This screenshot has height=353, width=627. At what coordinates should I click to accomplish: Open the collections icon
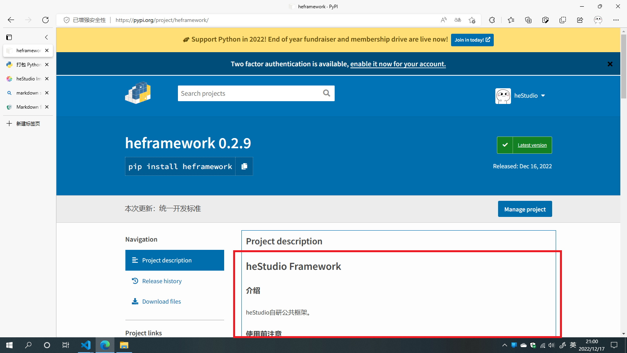pyautogui.click(x=528, y=20)
